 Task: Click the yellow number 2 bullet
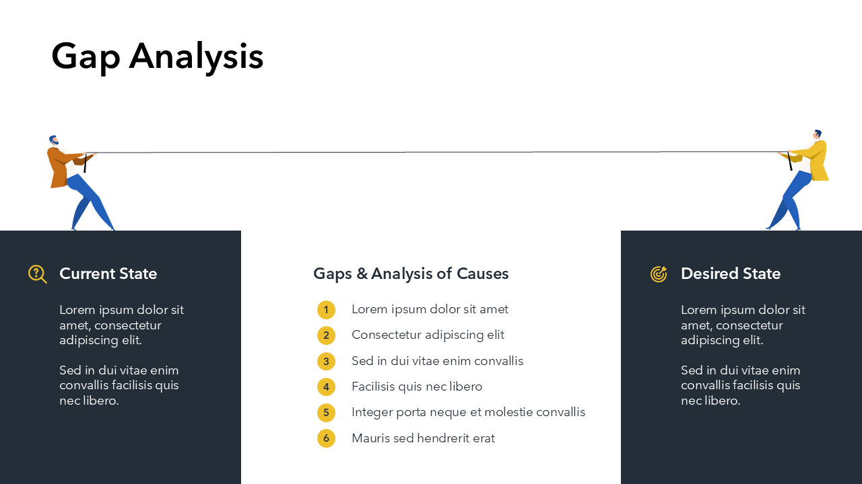click(326, 335)
